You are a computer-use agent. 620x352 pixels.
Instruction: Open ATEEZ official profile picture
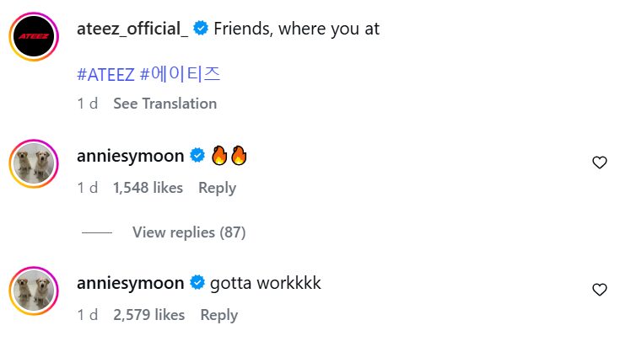click(x=35, y=35)
